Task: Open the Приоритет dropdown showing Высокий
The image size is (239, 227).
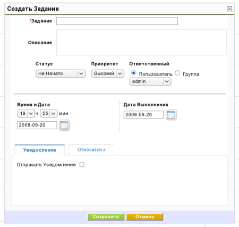Action: click(x=108, y=73)
